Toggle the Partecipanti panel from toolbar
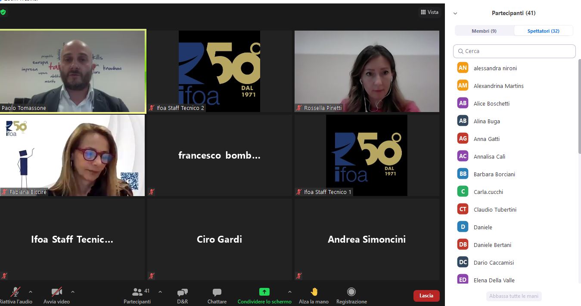Viewport: 581px width, 306px height. [x=137, y=295]
